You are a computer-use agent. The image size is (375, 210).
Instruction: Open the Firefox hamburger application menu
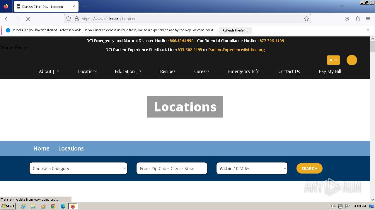tap(368, 19)
